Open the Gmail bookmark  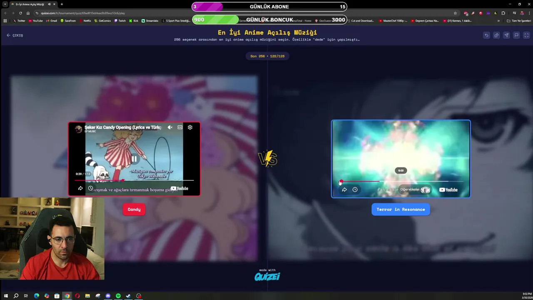click(x=52, y=20)
